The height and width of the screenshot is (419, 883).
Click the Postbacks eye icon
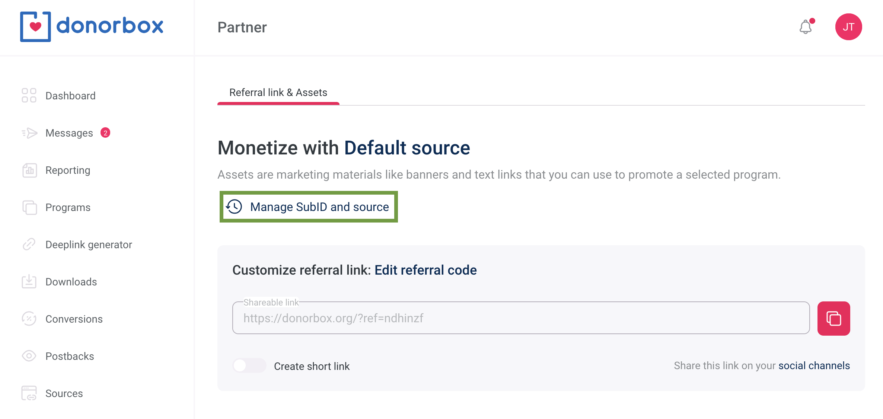coord(29,356)
